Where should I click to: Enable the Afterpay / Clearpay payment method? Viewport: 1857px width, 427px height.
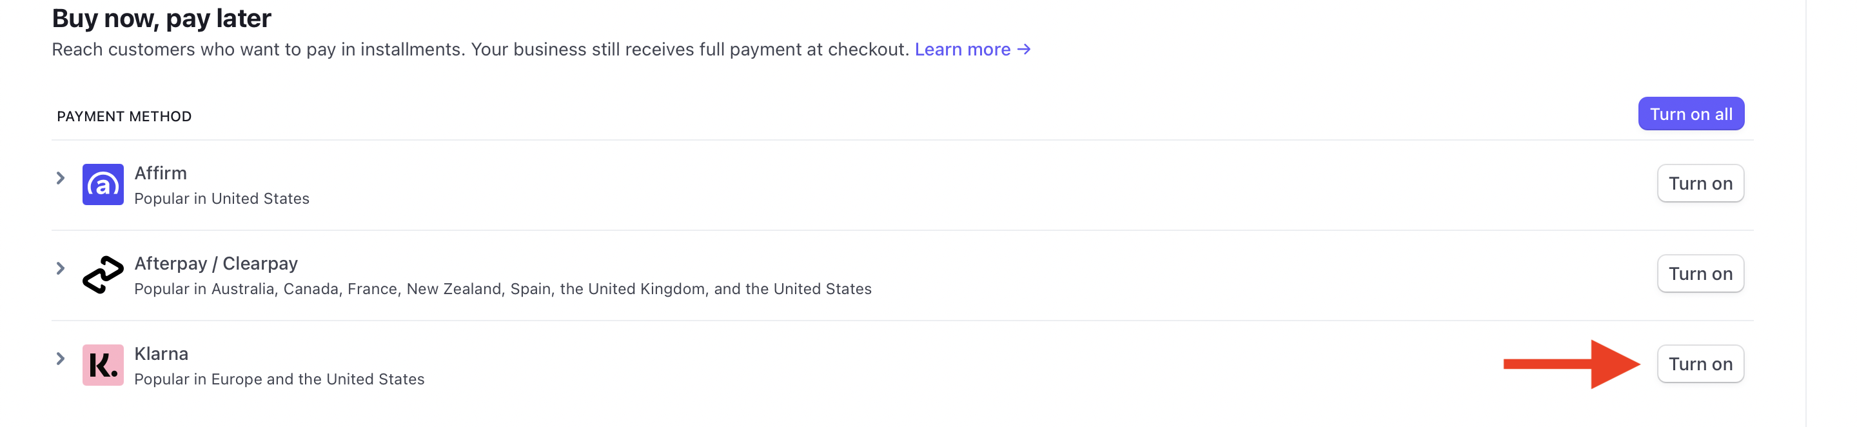[x=1700, y=273]
